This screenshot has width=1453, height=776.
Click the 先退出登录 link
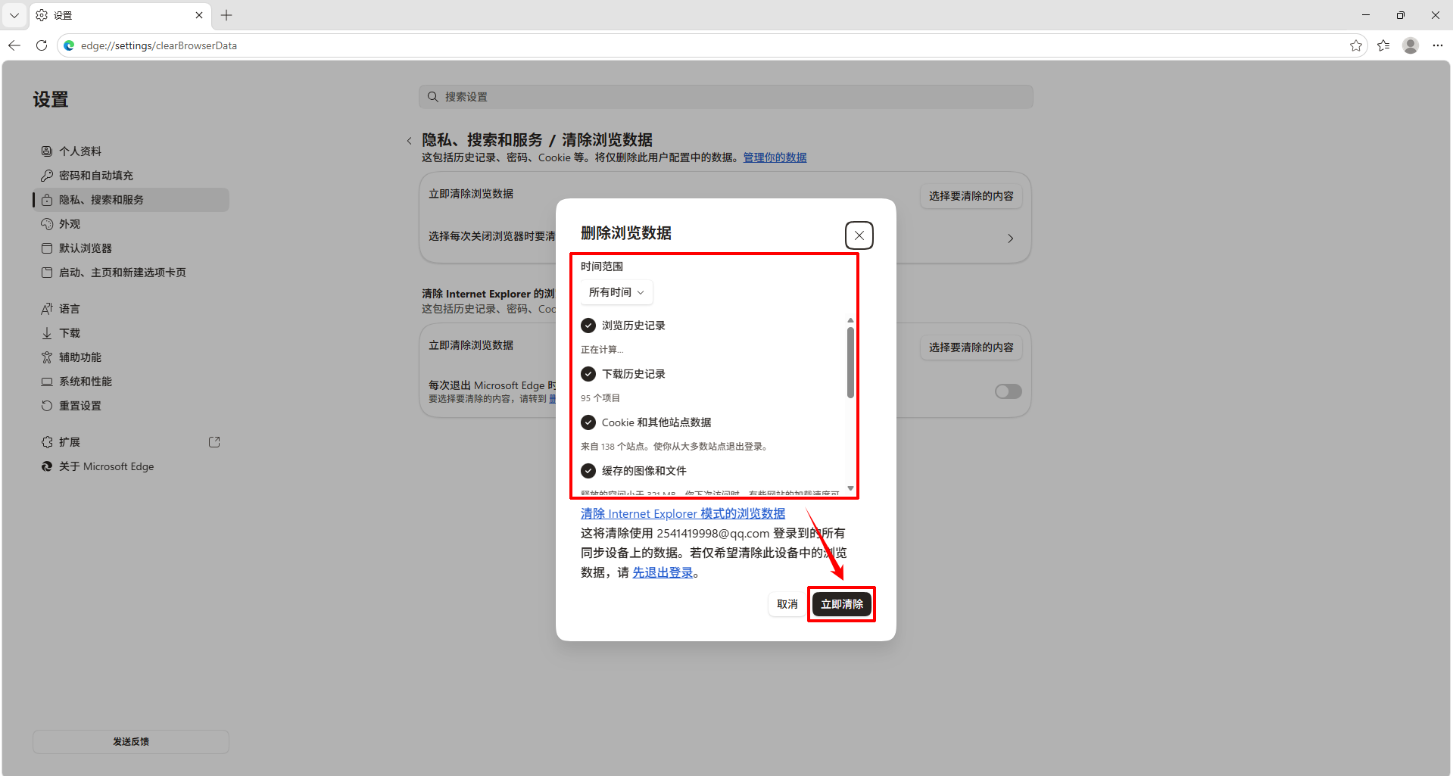663,572
